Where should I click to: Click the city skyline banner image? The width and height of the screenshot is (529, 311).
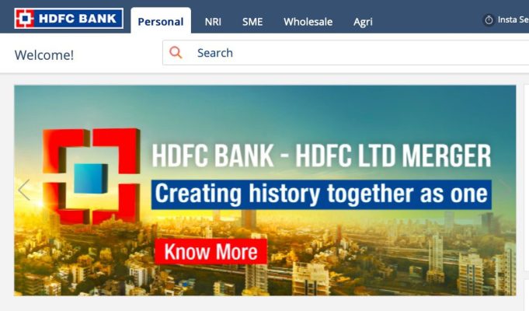pyautogui.click(x=265, y=190)
